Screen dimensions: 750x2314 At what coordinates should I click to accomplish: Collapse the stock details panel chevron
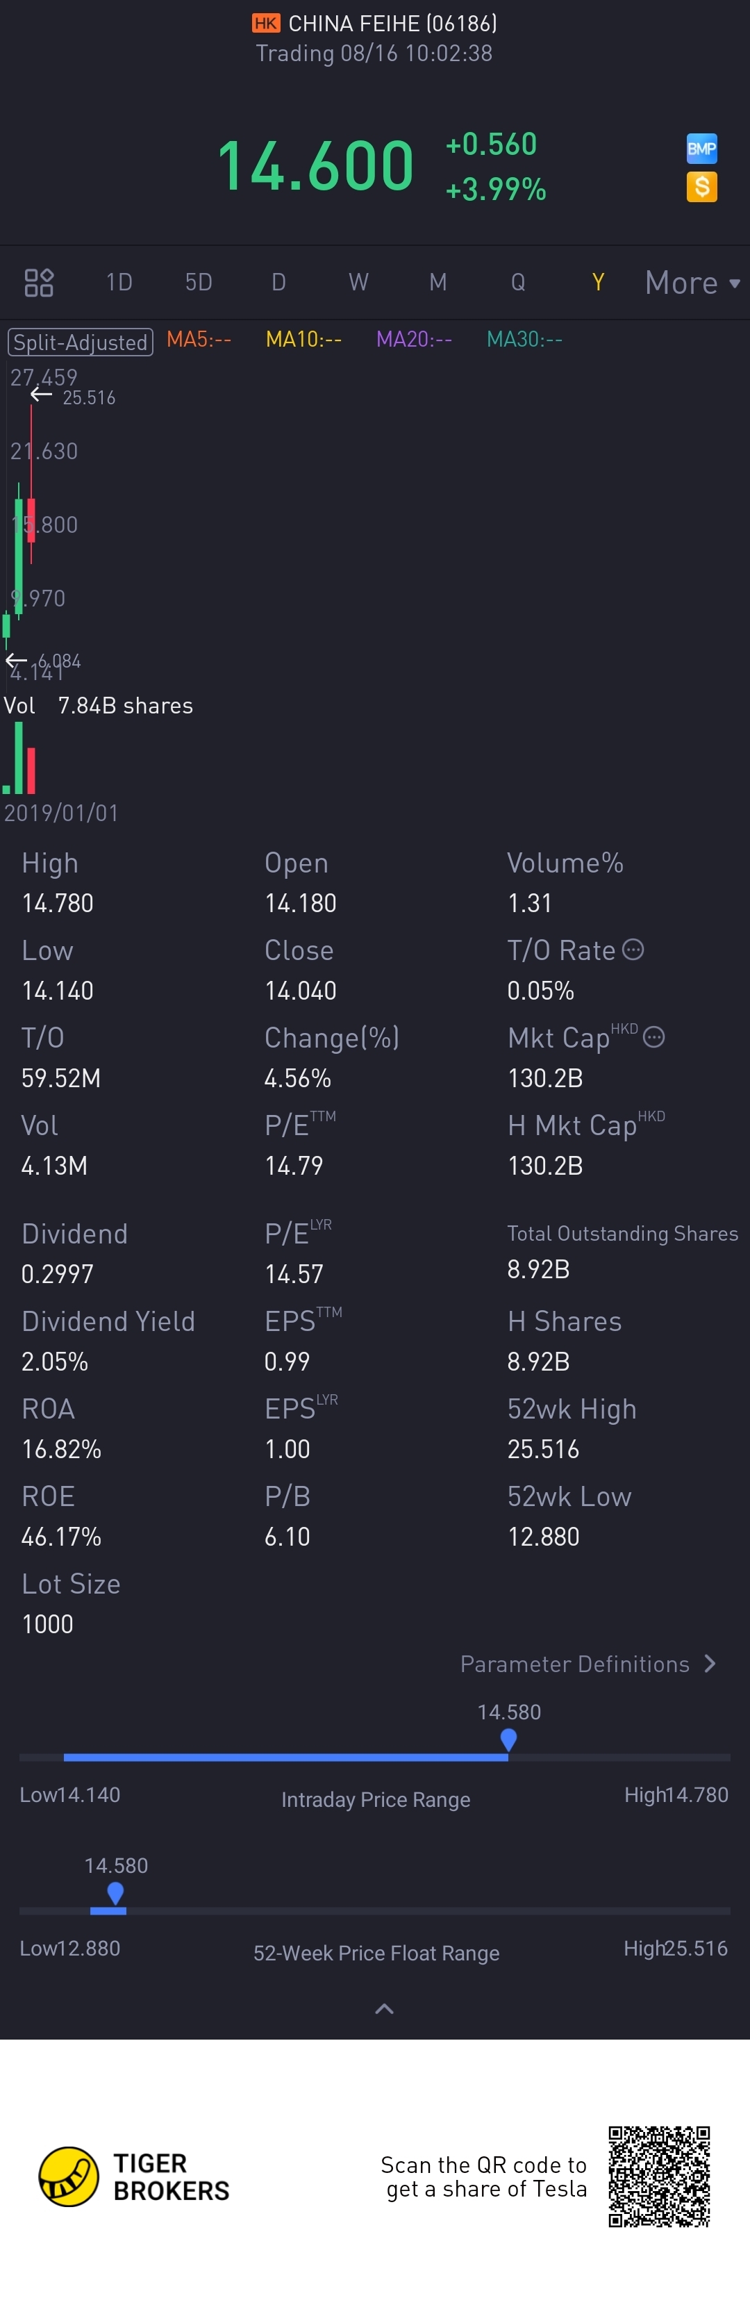383,2008
